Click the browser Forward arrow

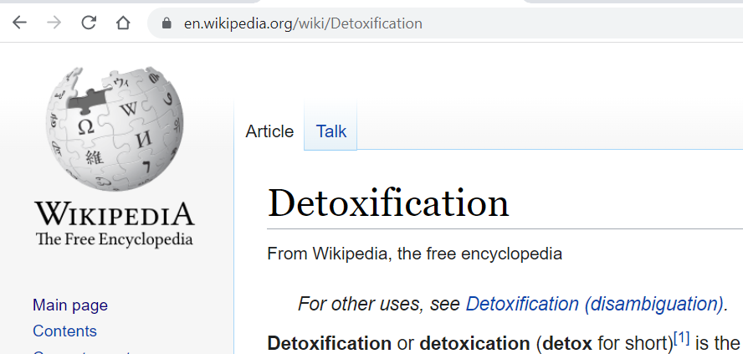click(x=54, y=23)
